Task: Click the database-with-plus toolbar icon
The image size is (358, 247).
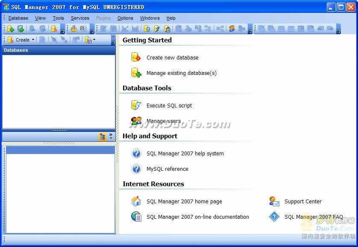Action: tap(167, 29)
